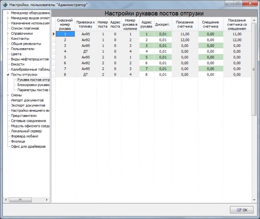Click the tree panel horizontal scrollbar thumb
The height and width of the screenshot is (219, 260).
pyautogui.click(x=21, y=200)
